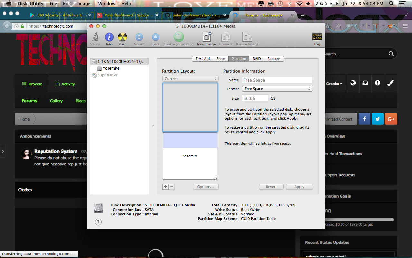412x258 pixels.
Task: Click the website globe notifications icon
Action: [x=353, y=83]
